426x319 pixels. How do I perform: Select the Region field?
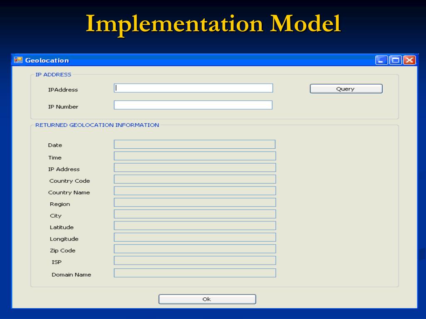click(x=195, y=203)
